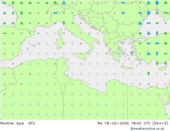Screen dimensions: 170x131
Task: Click the green double-square symbol in eastern Turkey
Action: point(165,54)
